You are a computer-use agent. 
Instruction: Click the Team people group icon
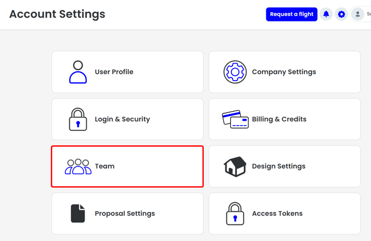coord(78,166)
